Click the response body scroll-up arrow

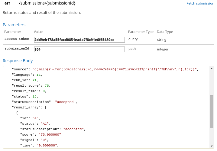tap(212, 69)
